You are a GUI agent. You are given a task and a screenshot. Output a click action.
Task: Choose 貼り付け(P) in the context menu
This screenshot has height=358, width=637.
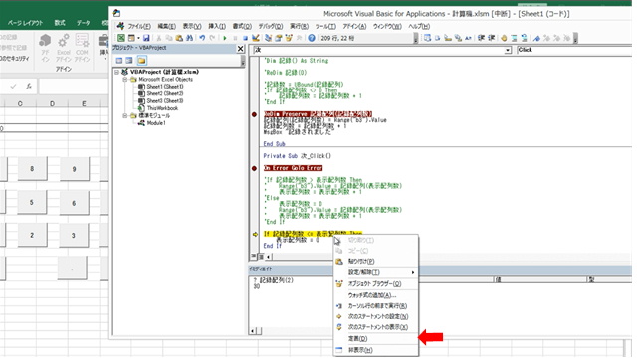click(x=376, y=261)
